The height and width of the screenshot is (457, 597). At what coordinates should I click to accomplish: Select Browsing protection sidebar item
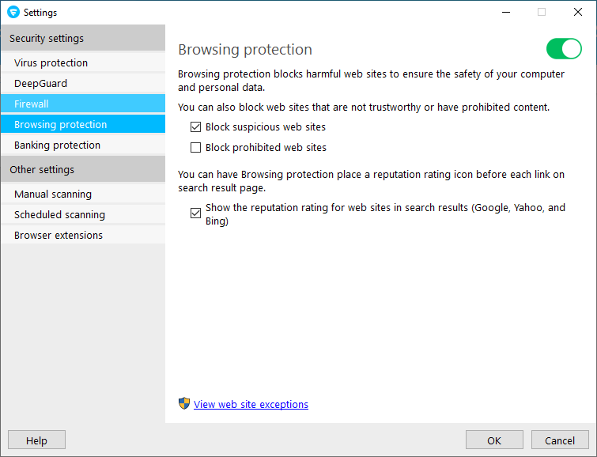click(x=60, y=125)
